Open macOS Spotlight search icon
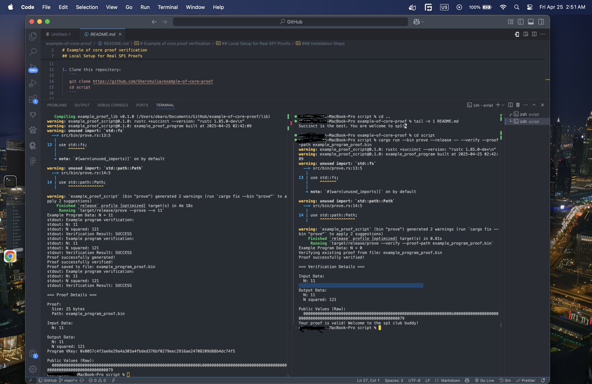Viewport: 592px width, 384px height. pos(517,7)
